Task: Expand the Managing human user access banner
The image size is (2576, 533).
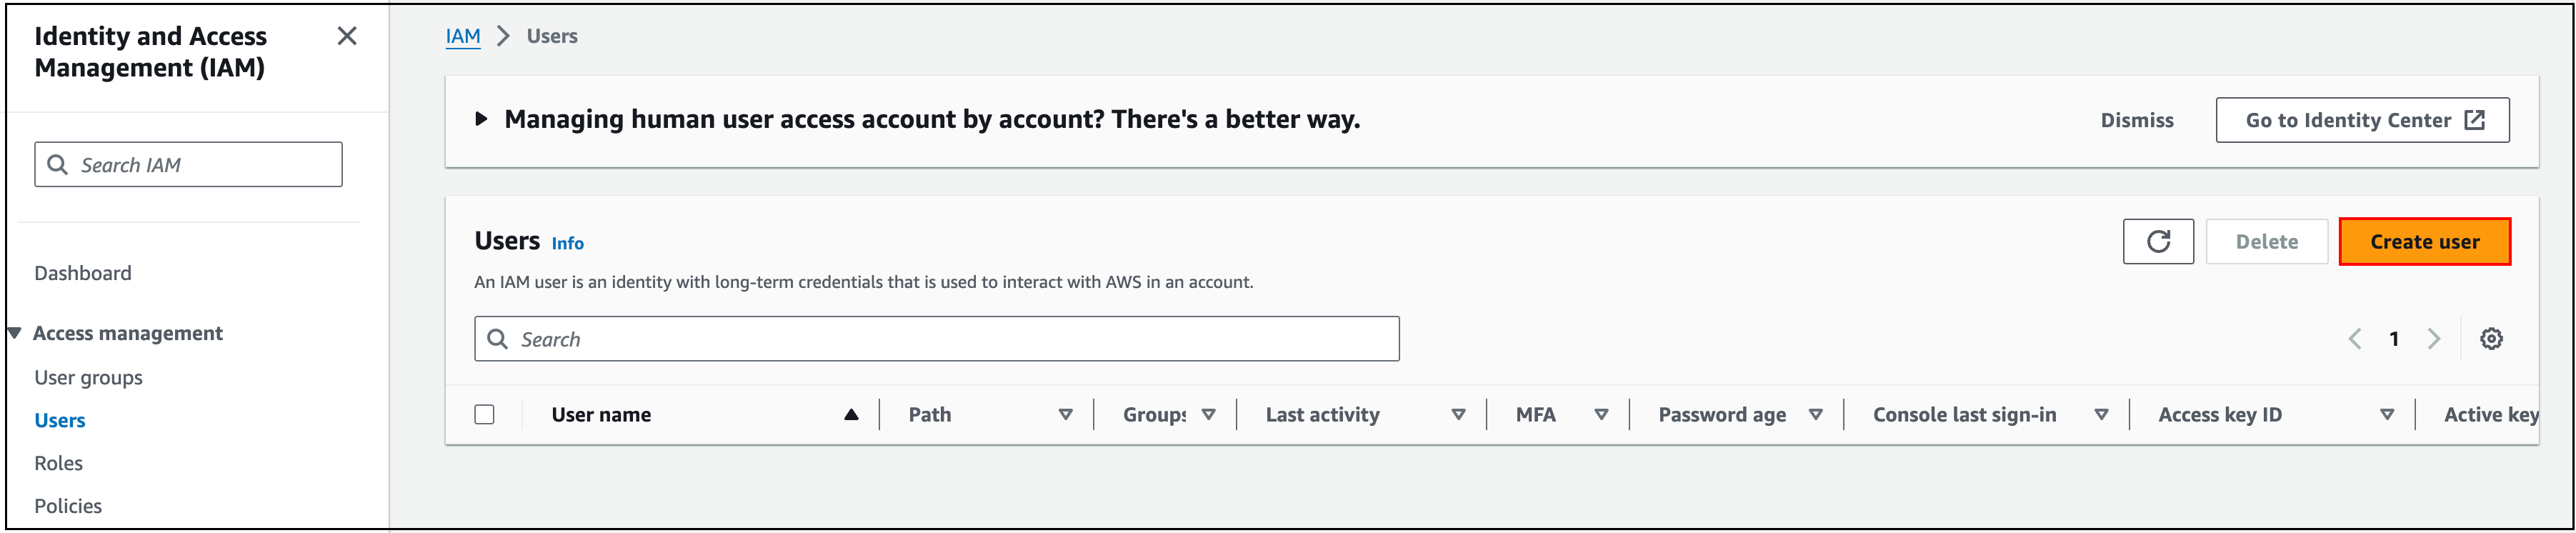Action: [481, 119]
